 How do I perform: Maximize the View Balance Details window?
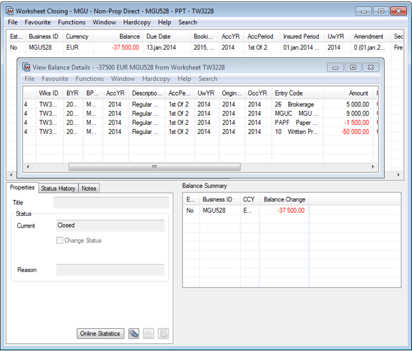pyautogui.click(x=353, y=67)
